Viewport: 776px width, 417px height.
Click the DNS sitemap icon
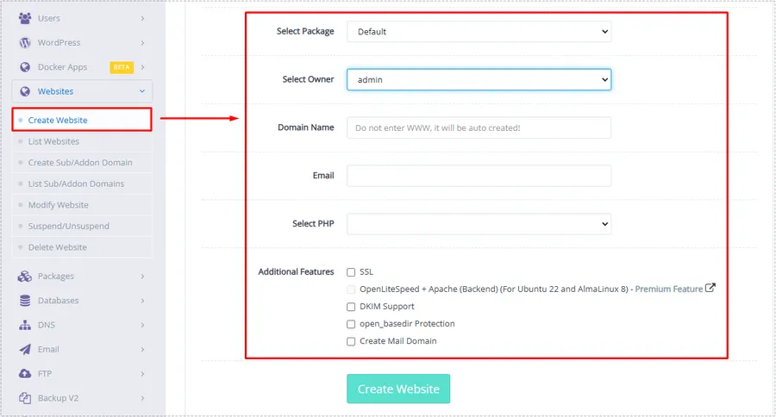[x=24, y=326]
